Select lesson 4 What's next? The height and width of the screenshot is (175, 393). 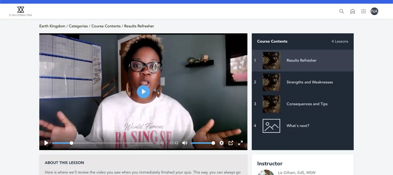tap(303, 126)
